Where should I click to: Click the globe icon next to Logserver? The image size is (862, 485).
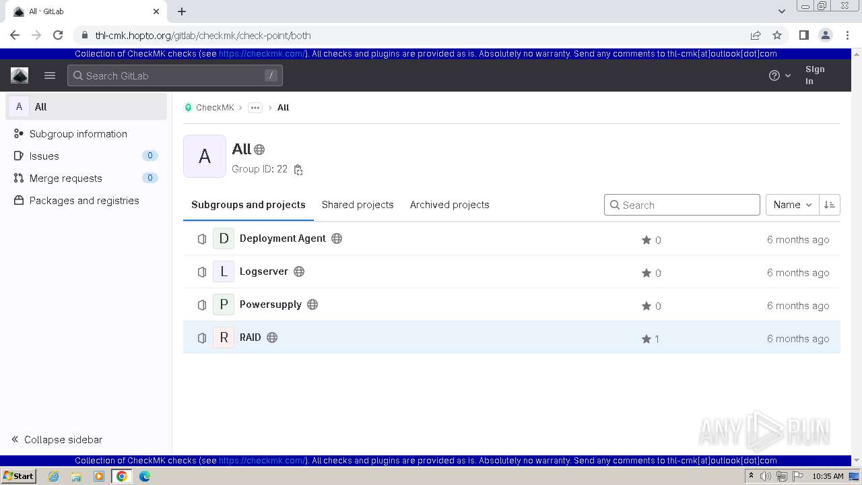(299, 271)
